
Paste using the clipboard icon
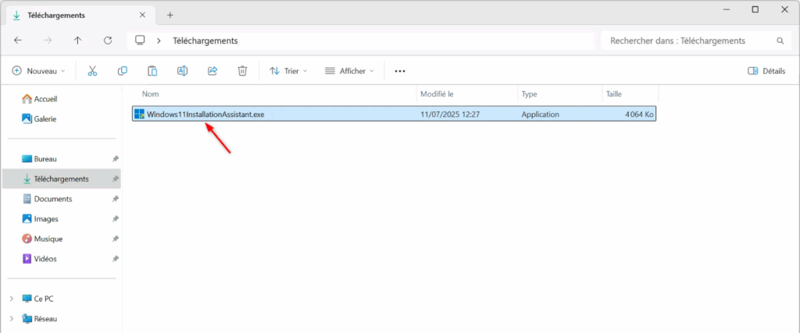point(152,71)
